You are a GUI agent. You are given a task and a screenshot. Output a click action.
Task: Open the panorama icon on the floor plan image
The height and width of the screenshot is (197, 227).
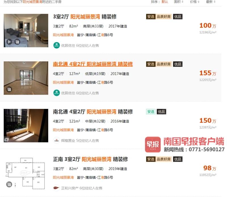9,184
